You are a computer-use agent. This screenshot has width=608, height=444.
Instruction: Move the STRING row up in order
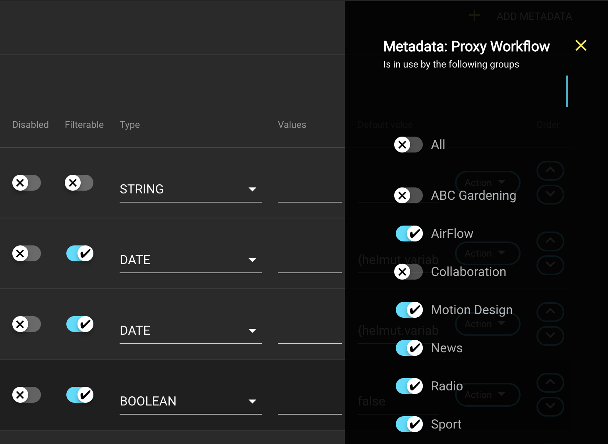(x=550, y=170)
